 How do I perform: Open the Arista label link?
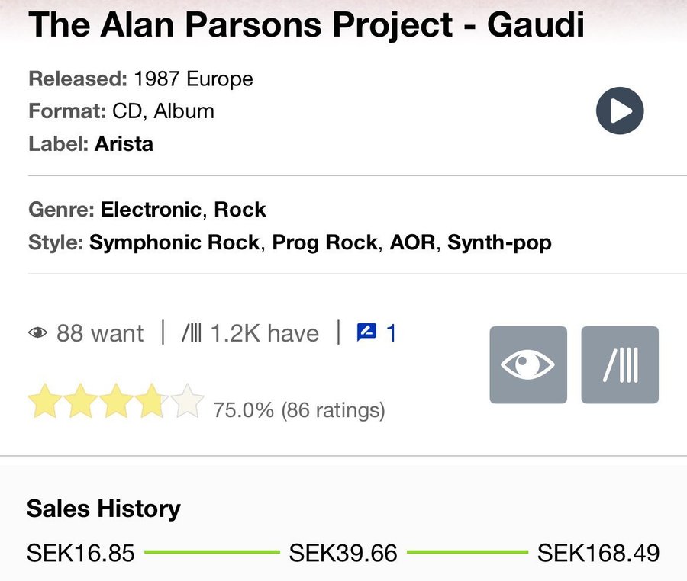coord(124,143)
